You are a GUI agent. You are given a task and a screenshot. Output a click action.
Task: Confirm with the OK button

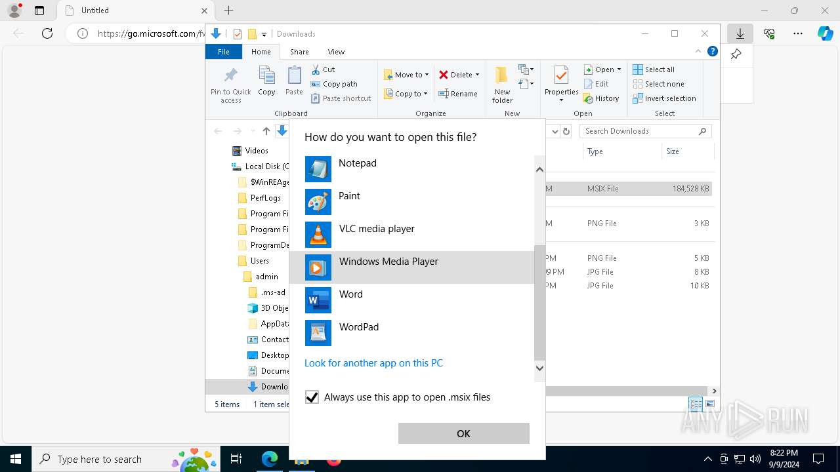tap(463, 433)
